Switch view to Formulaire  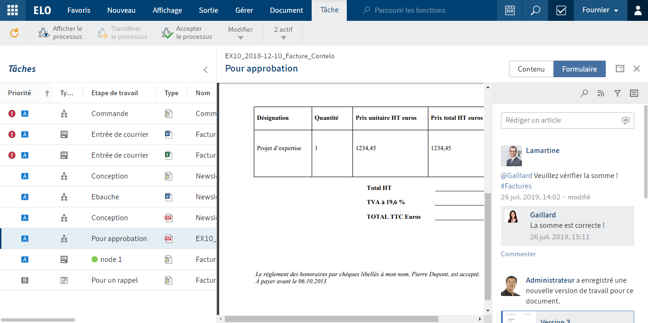click(579, 69)
